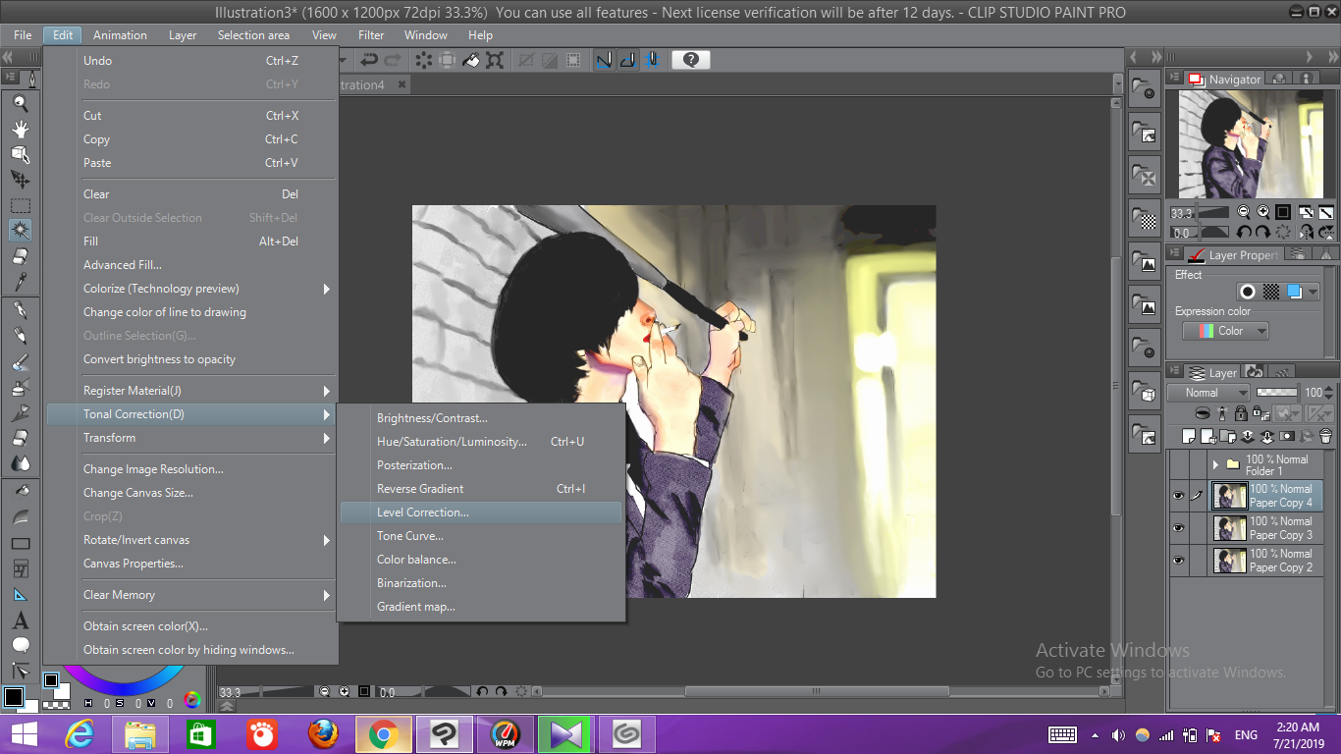Screen dimensions: 1341x754
Task: Select the Zoom magnifier tool
Action: [x=20, y=103]
